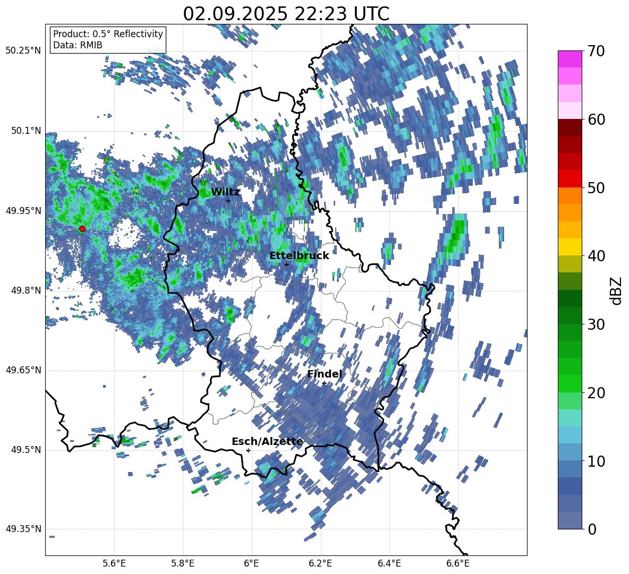
Task: Click the Esch/Alzette cross location marker
Action: 248,450
